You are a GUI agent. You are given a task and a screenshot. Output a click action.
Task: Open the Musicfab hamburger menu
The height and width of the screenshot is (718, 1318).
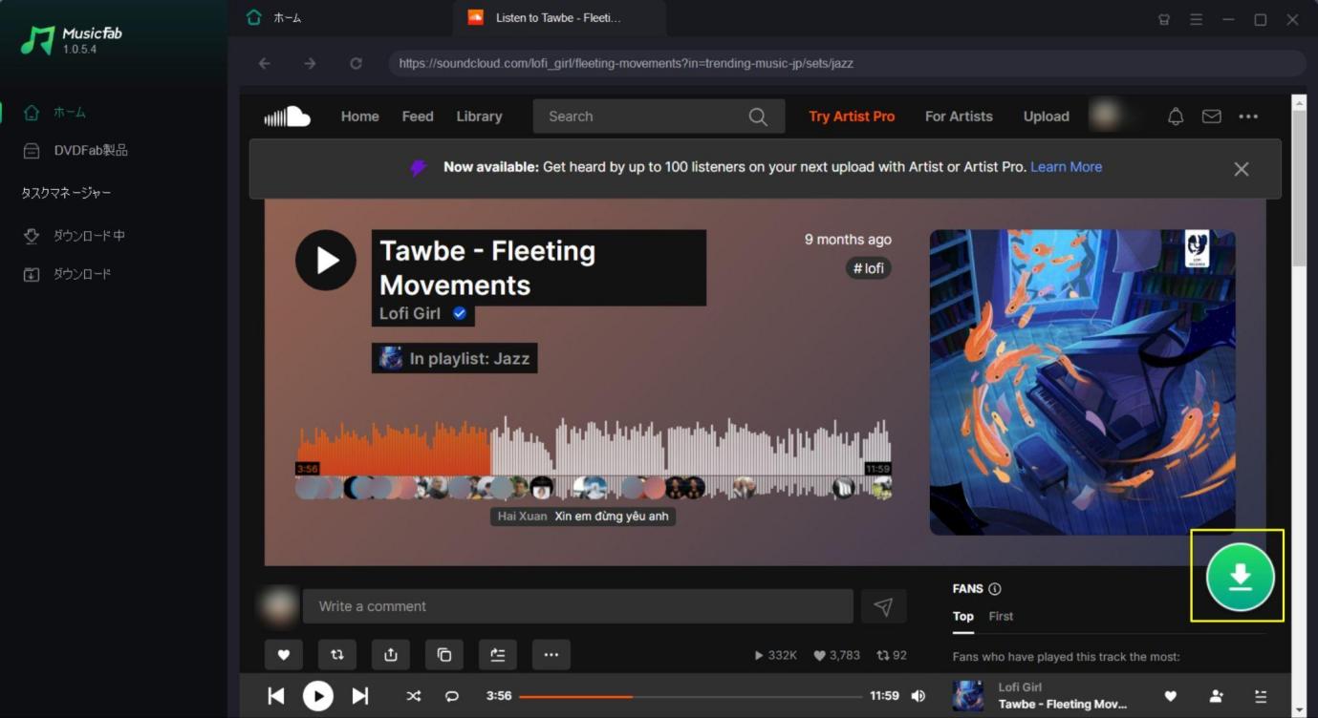(x=1197, y=19)
